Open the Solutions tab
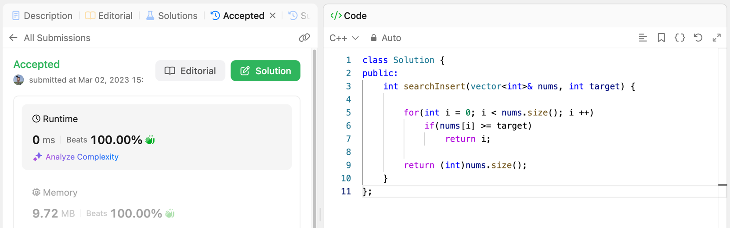 (x=172, y=16)
